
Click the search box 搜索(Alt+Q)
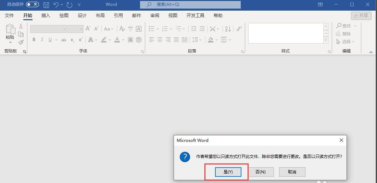pos(190,4)
